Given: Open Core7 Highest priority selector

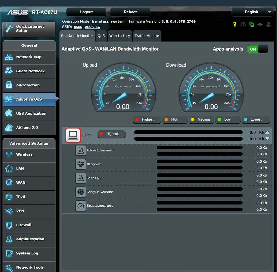Looking at the screenshot, I should 112,134.
